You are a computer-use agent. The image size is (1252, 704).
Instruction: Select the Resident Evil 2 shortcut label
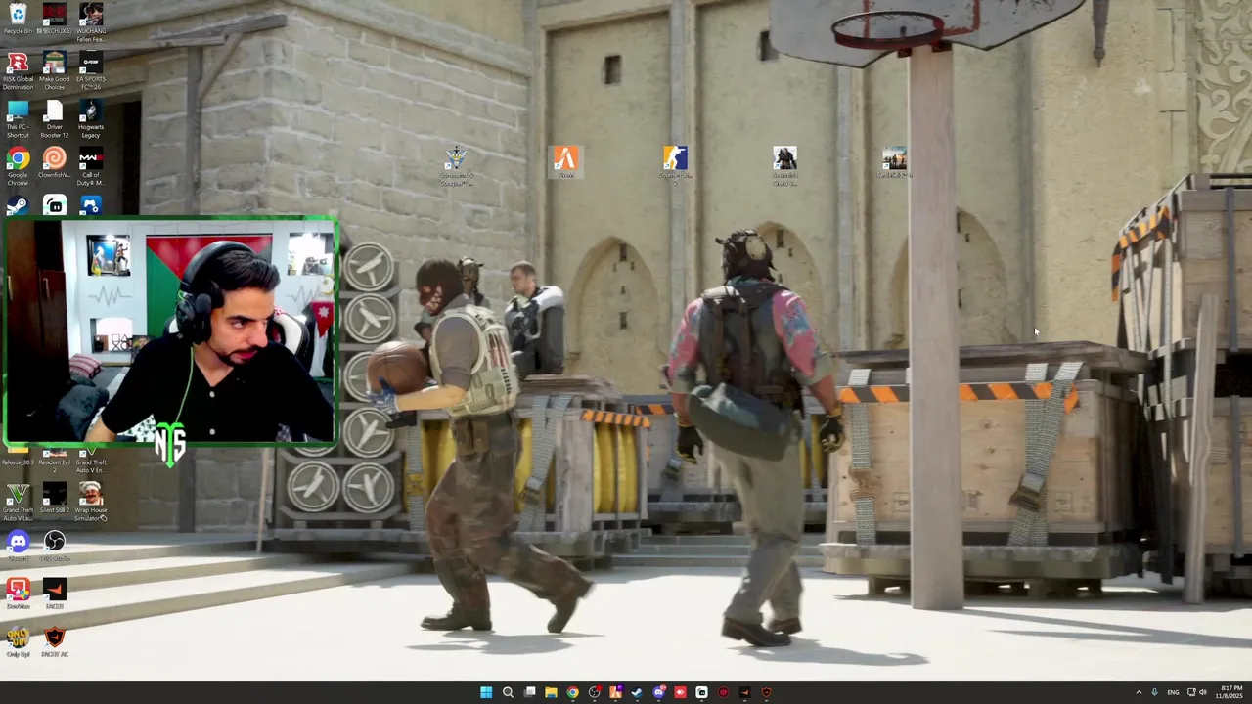point(55,465)
